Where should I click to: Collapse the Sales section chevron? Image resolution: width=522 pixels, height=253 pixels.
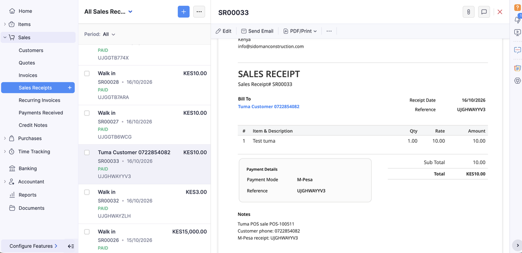click(x=5, y=38)
